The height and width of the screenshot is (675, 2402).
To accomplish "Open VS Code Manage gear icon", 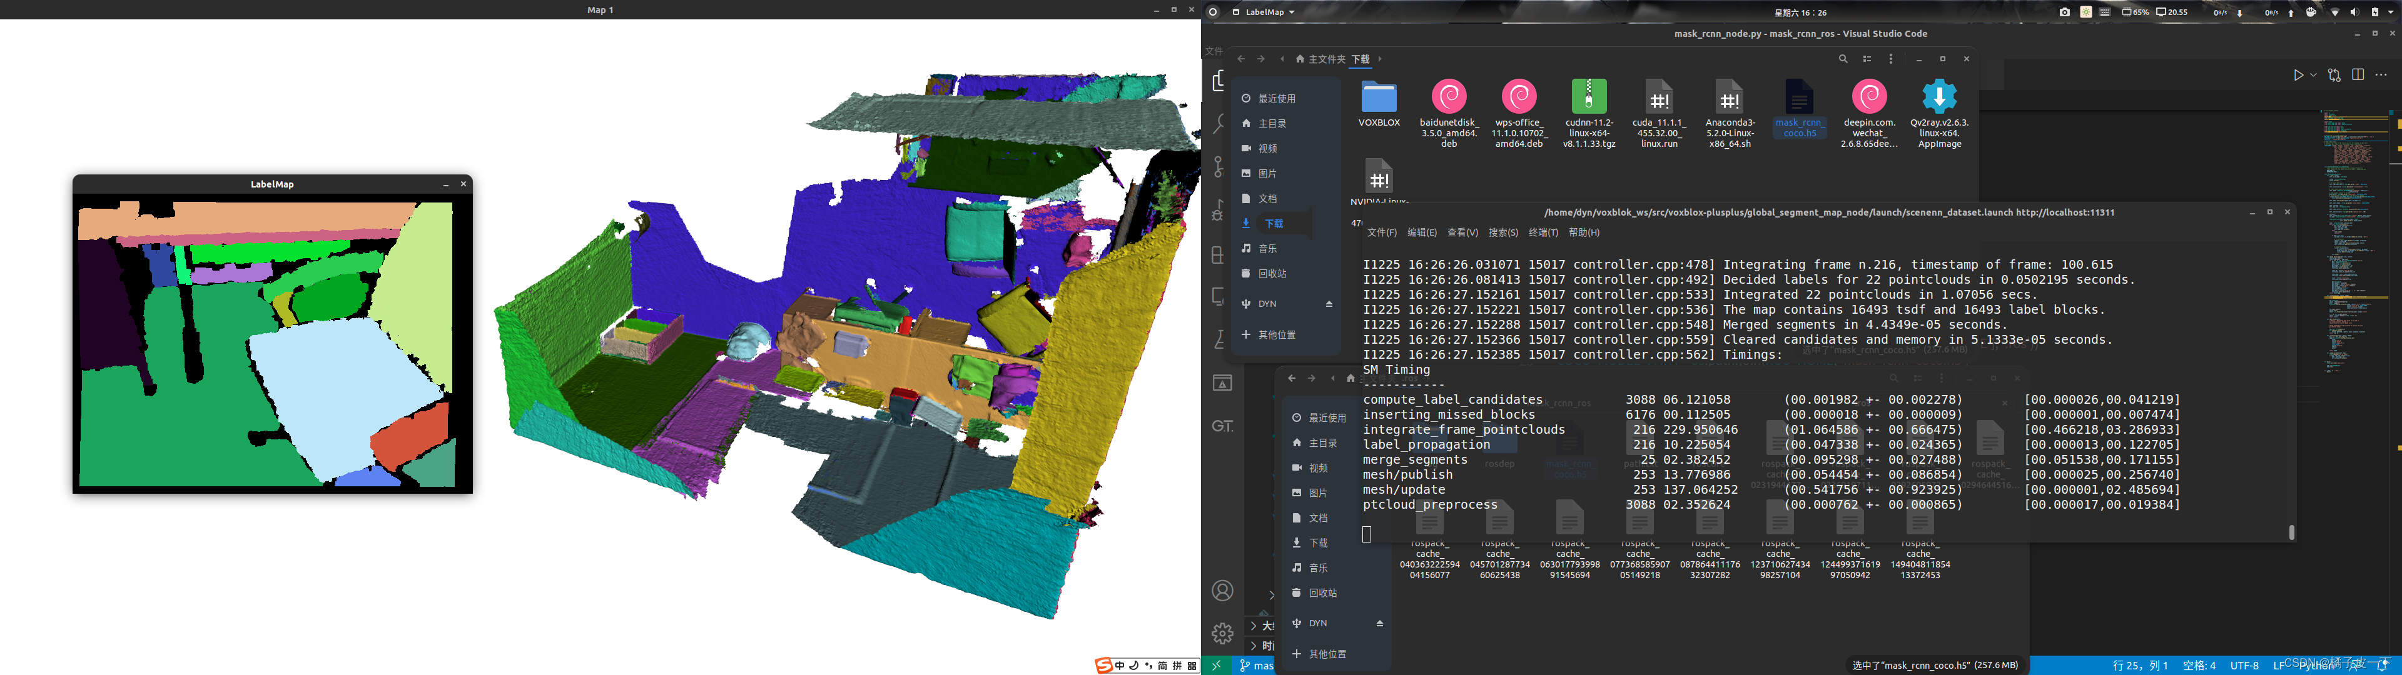I will pos(1222,634).
